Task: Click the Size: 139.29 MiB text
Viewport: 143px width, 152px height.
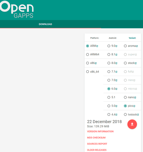Action: [98, 126]
